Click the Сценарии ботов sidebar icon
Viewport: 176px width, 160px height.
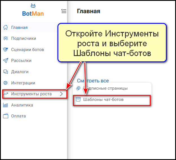point(5,50)
